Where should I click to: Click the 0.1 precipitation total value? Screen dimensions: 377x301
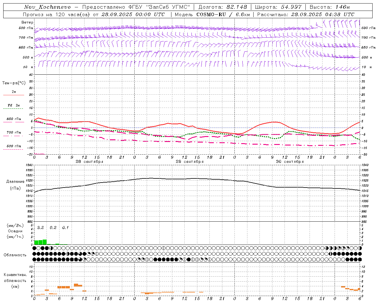coord(65,228)
